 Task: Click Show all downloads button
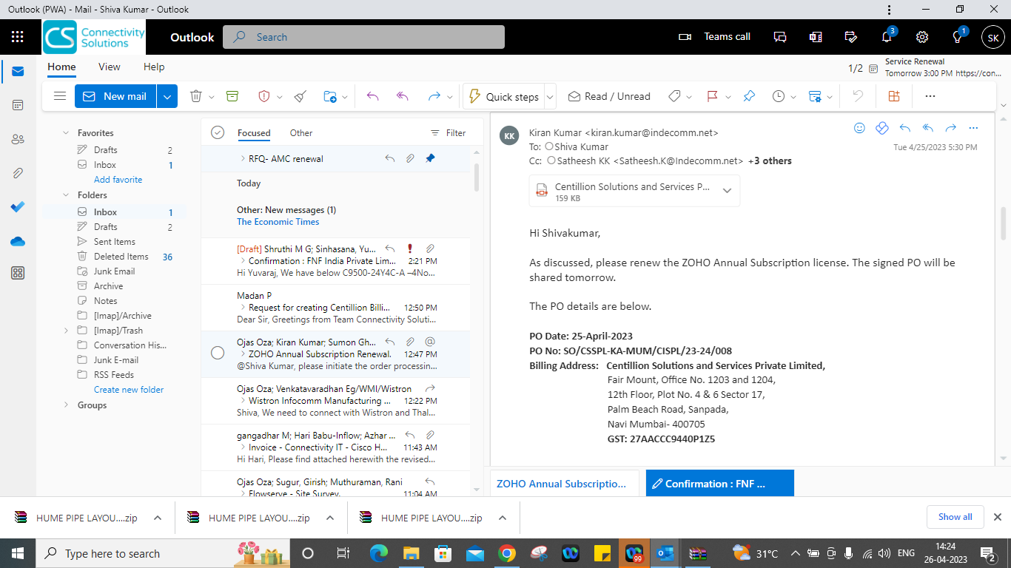(955, 517)
